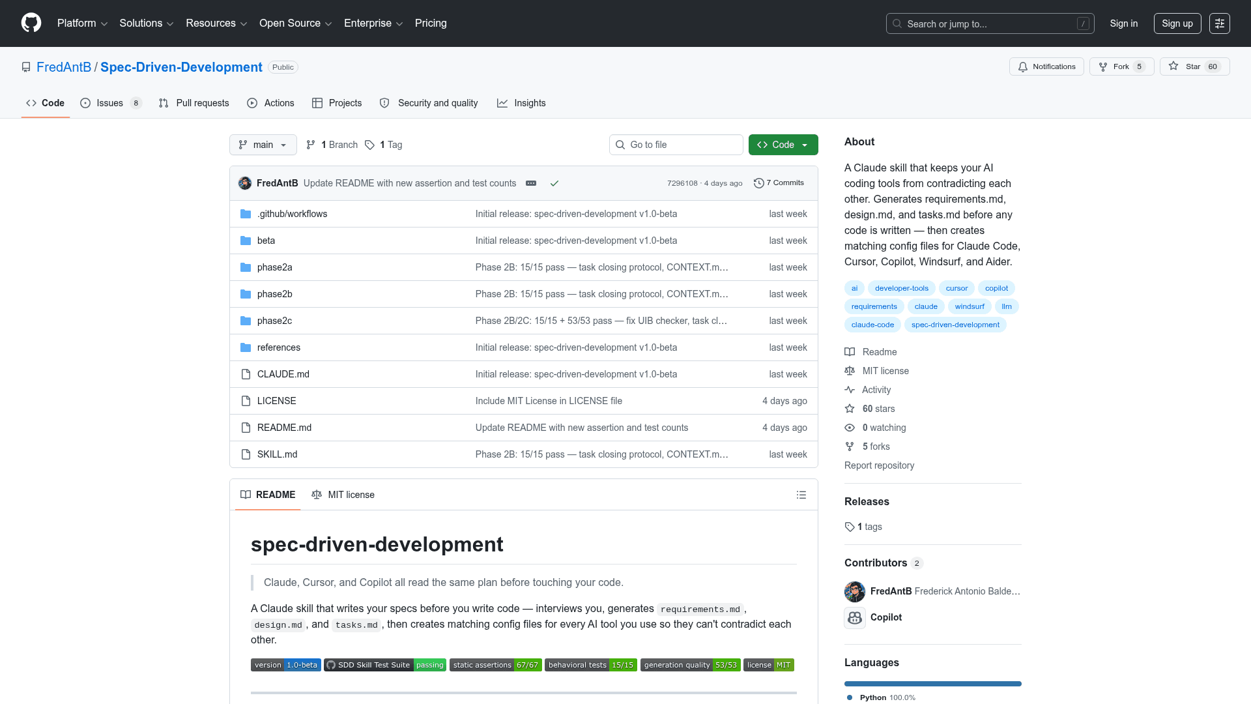
Task: Open the FredAntB owner link
Action: coord(64,67)
